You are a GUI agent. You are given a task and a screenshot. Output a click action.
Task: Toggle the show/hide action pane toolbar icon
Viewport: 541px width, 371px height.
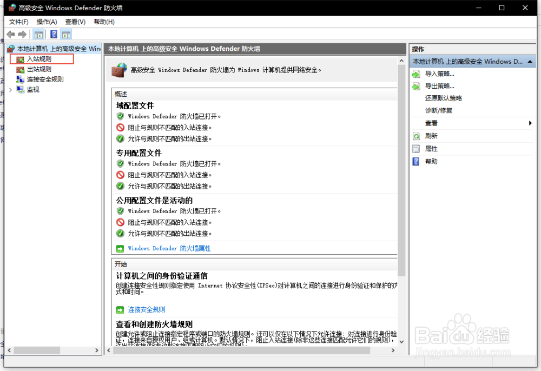66,35
